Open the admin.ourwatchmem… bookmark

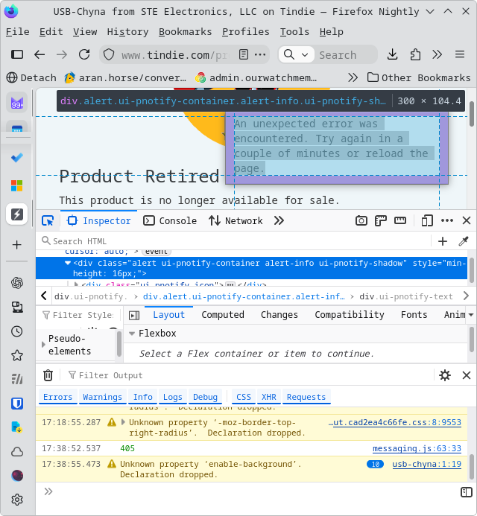[256, 78]
